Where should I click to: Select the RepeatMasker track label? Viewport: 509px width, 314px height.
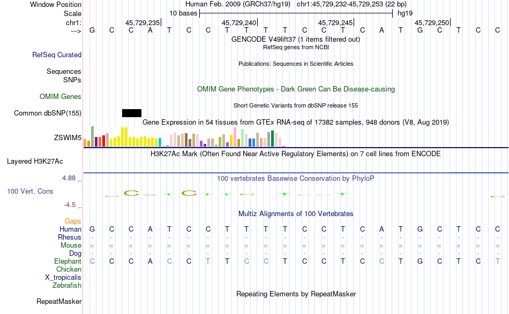(59, 301)
